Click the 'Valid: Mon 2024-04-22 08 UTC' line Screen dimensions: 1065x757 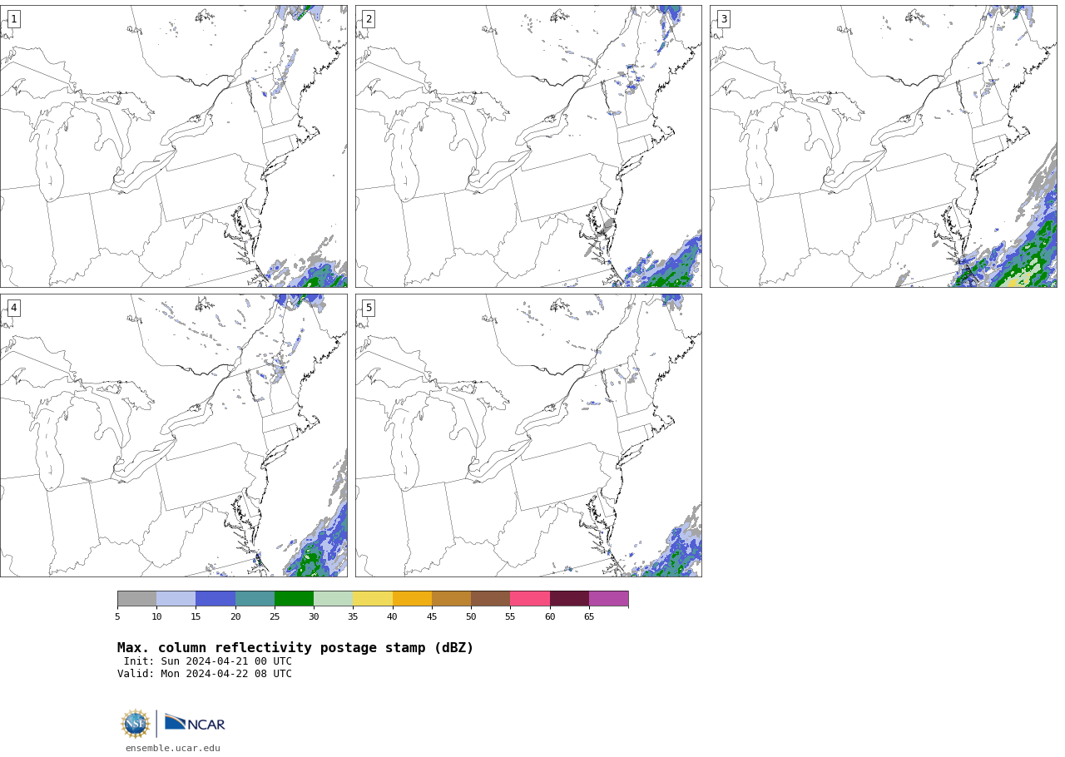[x=205, y=674]
